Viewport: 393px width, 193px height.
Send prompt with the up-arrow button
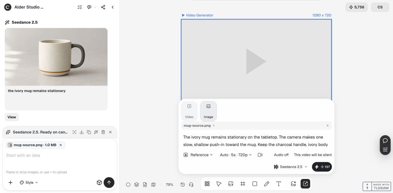(109, 183)
